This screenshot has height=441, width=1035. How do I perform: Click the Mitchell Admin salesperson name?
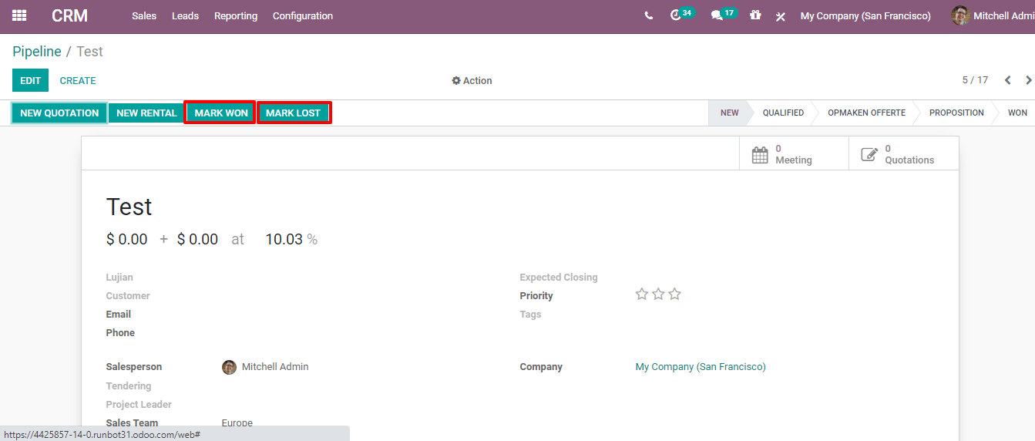pos(275,367)
